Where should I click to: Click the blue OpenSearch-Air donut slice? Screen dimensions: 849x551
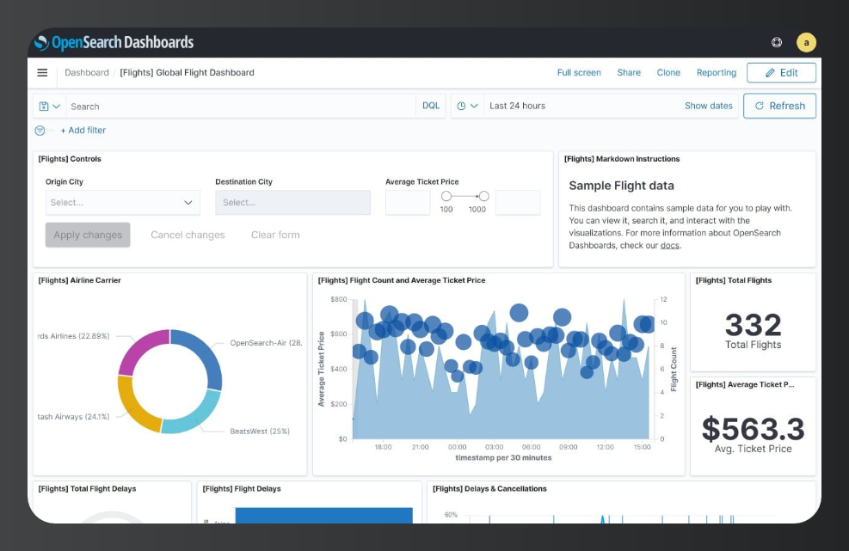click(206, 354)
